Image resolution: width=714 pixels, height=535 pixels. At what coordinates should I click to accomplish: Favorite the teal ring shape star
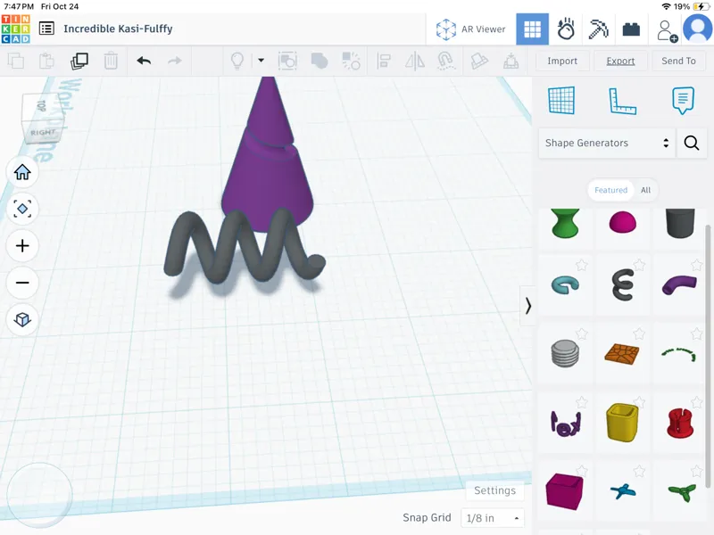pyautogui.click(x=582, y=265)
